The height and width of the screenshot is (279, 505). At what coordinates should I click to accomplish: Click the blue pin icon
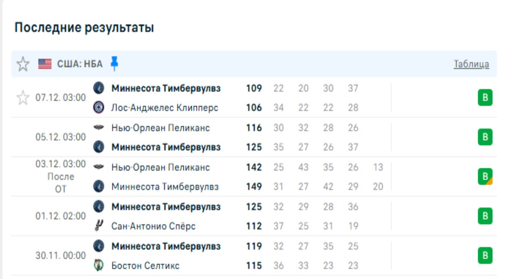point(114,63)
